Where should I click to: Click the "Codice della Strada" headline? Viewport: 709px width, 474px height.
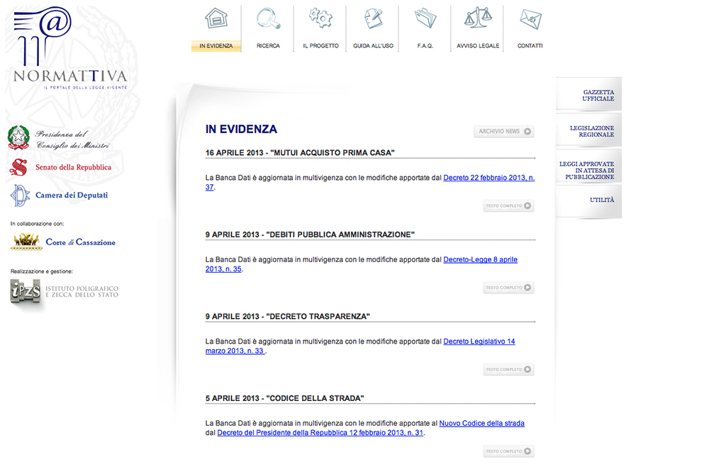[285, 398]
